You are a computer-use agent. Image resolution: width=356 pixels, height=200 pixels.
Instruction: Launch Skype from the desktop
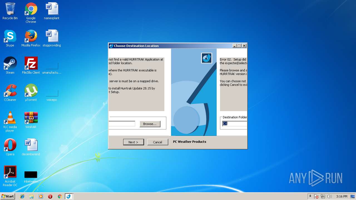pyautogui.click(x=10, y=39)
